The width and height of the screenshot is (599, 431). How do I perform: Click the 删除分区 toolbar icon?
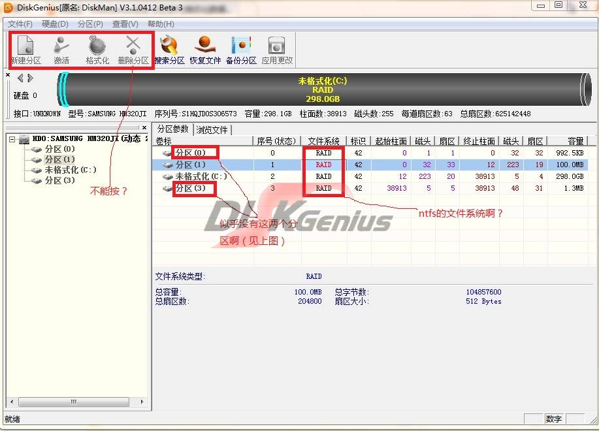tap(133, 50)
